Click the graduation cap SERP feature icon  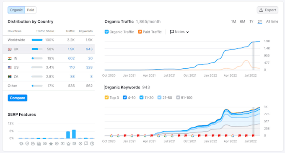point(21,144)
